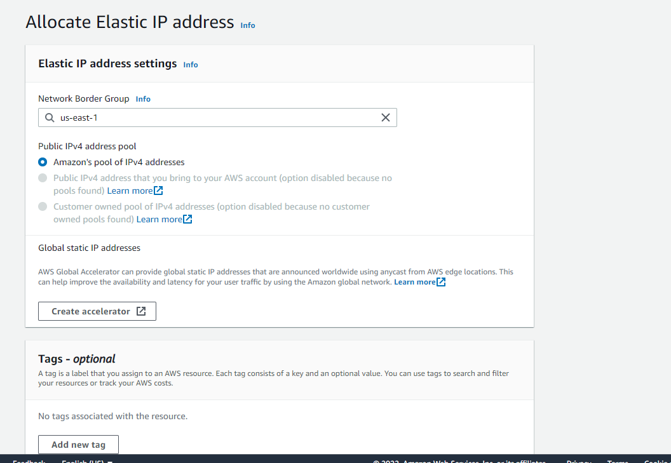
Task: Click external-link icon after customer owned pools Learn more
Action: (x=187, y=219)
